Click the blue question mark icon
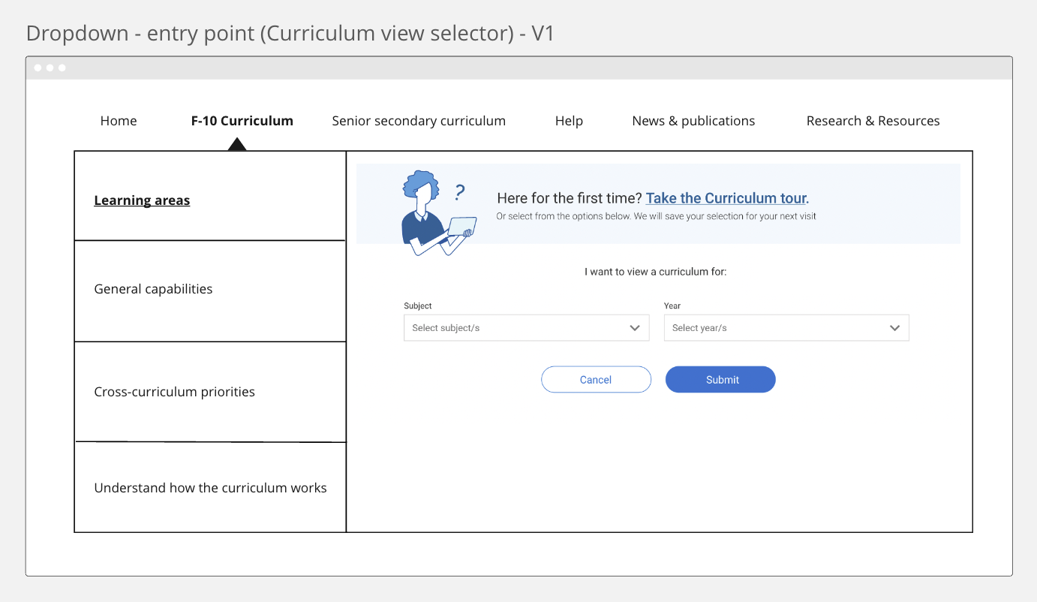1037x602 pixels. pyautogui.click(x=460, y=193)
